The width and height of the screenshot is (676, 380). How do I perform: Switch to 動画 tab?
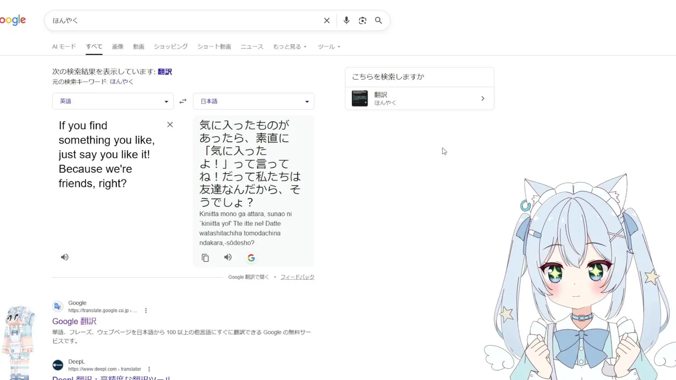(x=139, y=46)
